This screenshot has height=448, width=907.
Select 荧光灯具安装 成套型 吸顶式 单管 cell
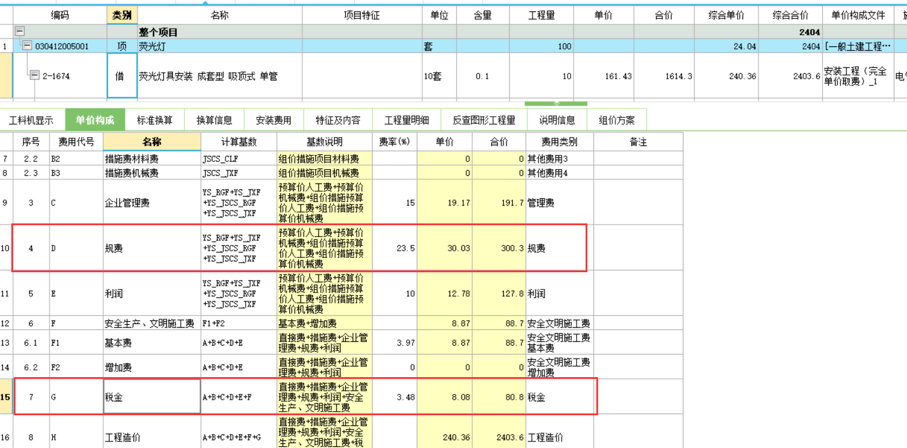pos(219,76)
